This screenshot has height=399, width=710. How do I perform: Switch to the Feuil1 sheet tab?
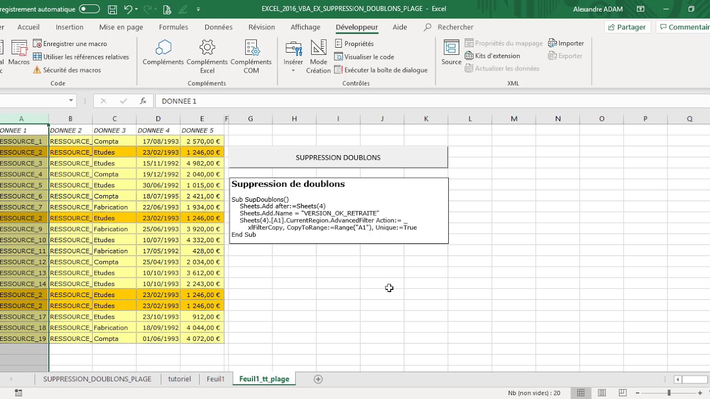(216, 379)
